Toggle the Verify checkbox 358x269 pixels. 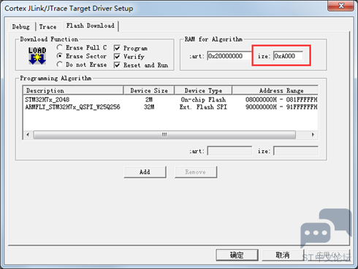click(x=117, y=57)
